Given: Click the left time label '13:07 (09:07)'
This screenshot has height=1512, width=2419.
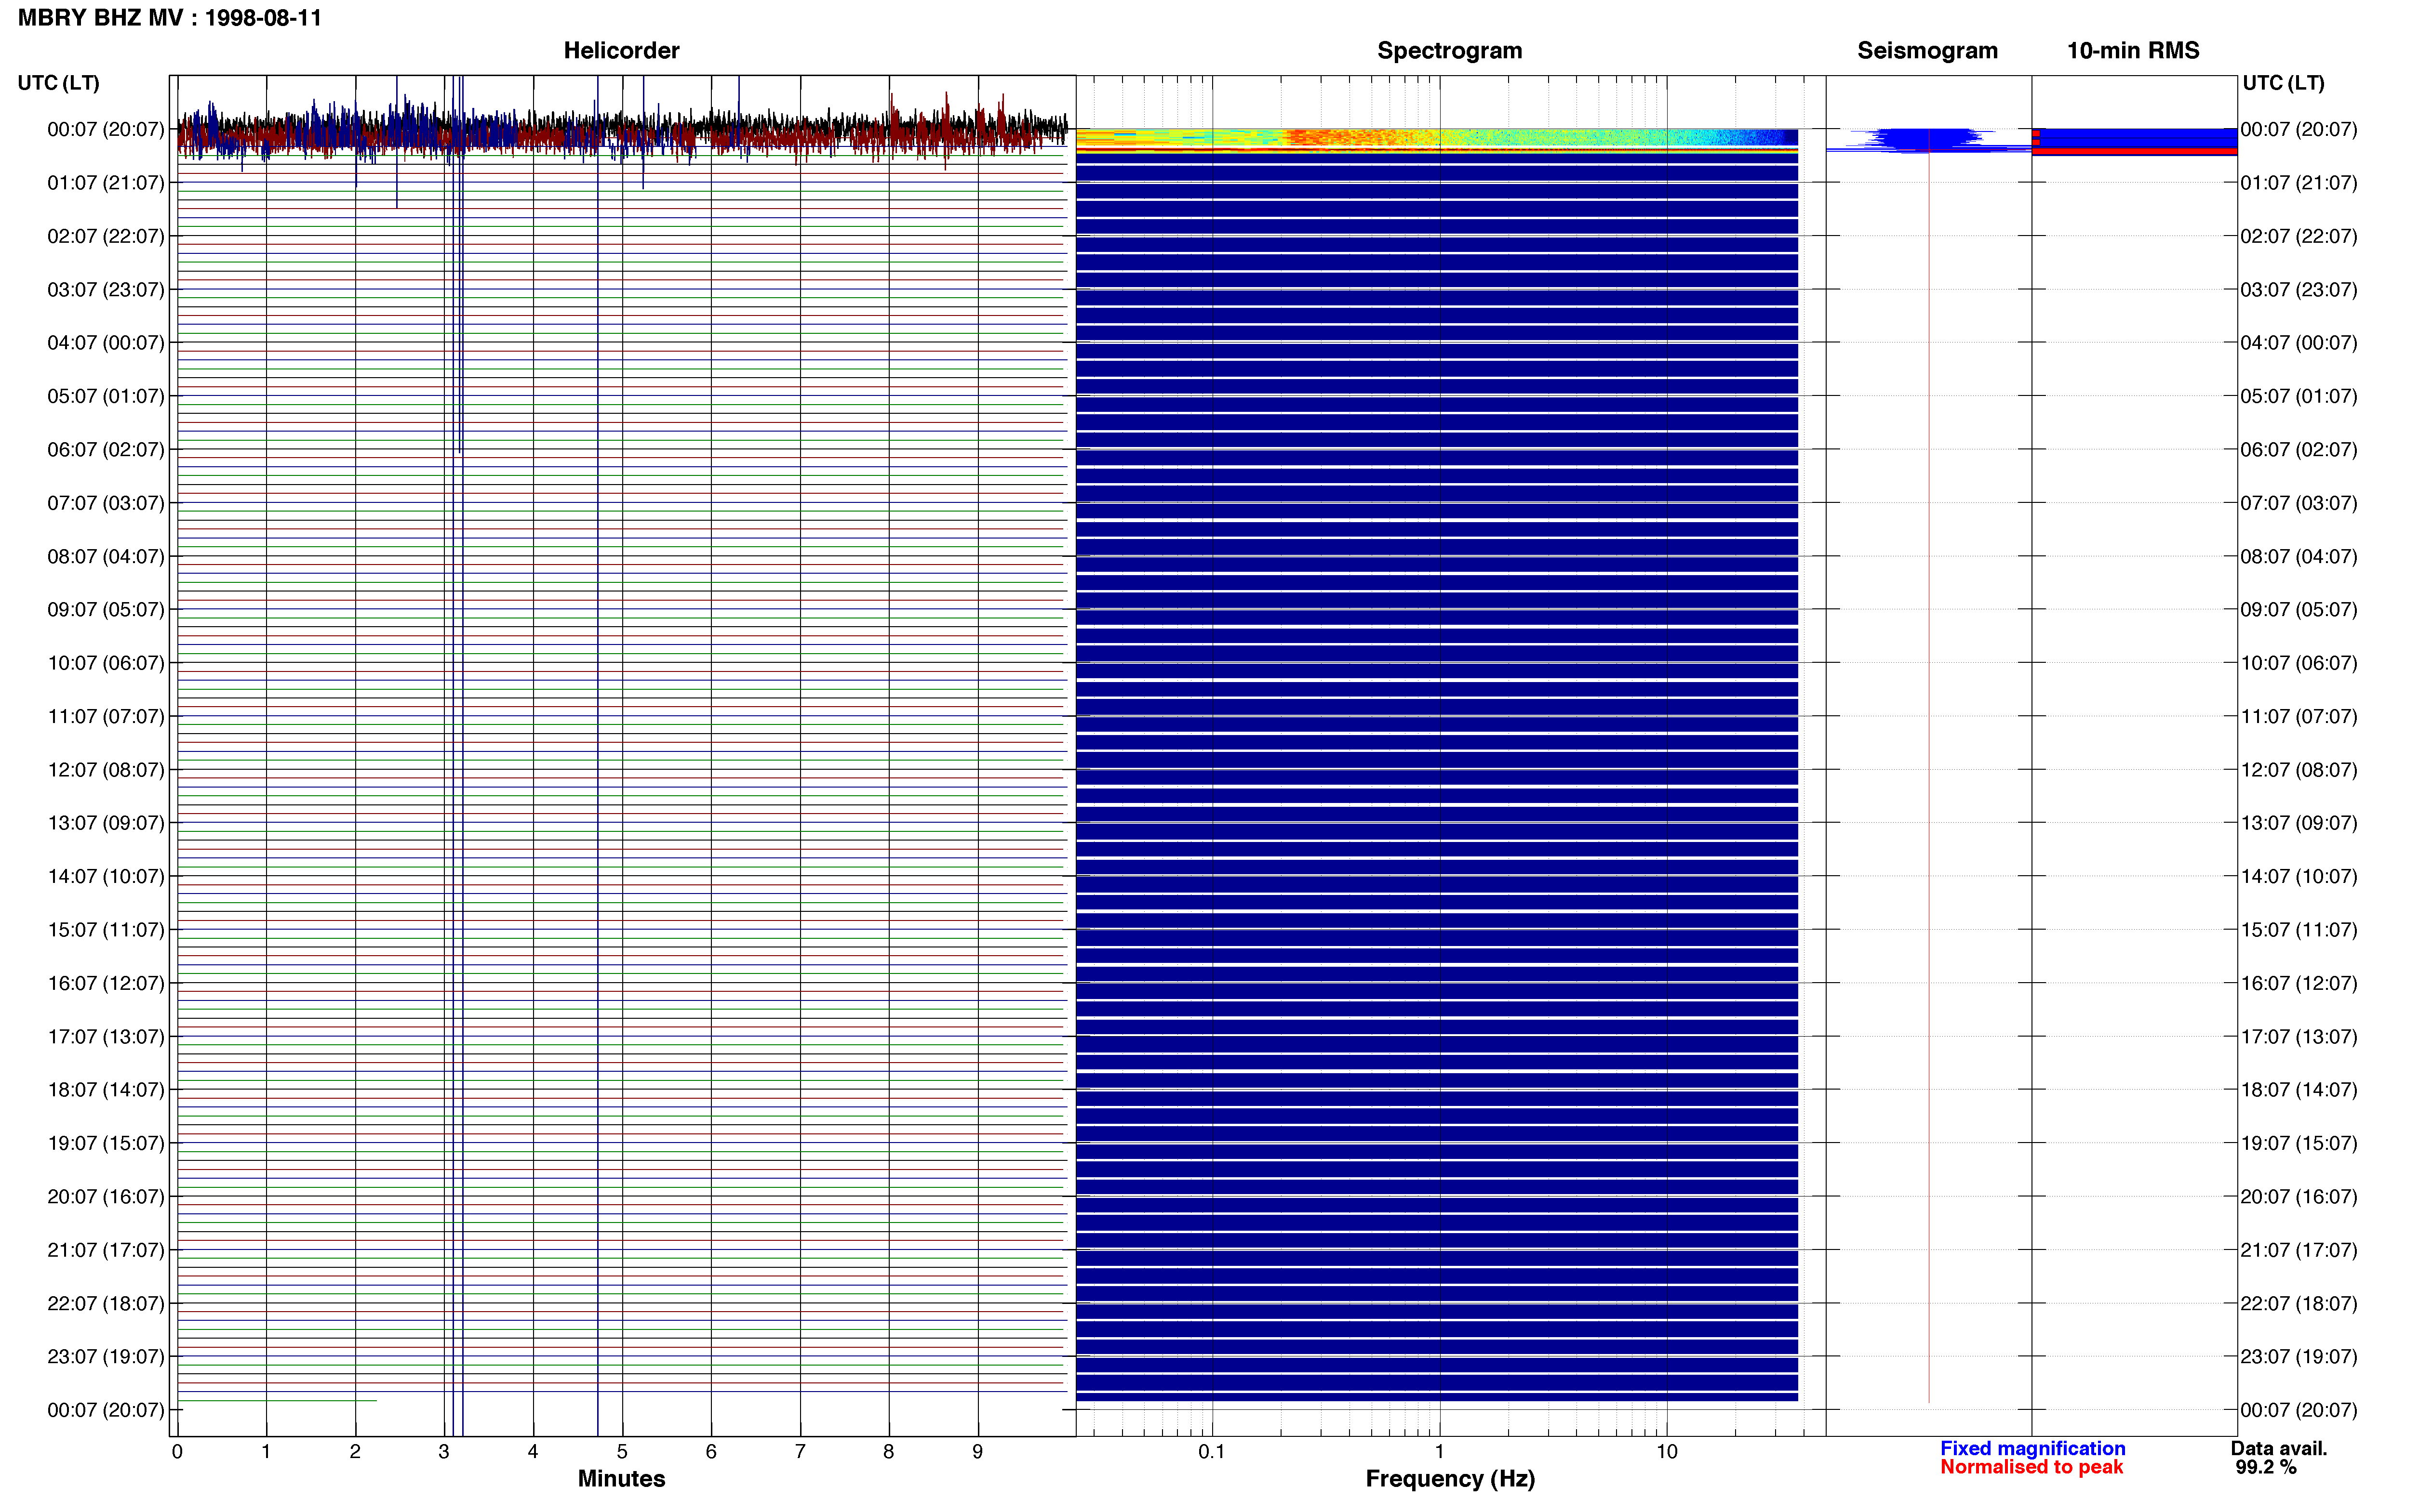Looking at the screenshot, I should coord(106,823).
